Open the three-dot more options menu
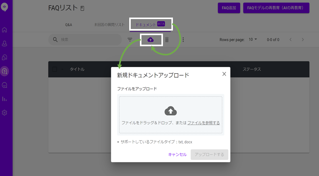The width and height of the screenshot is (319, 176). pyautogui.click(x=183, y=40)
